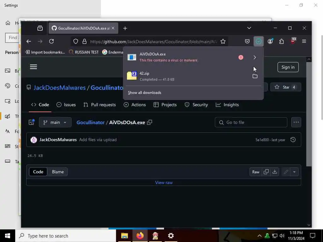
Task: Show hidden system tray icons chevron
Action: point(260,236)
